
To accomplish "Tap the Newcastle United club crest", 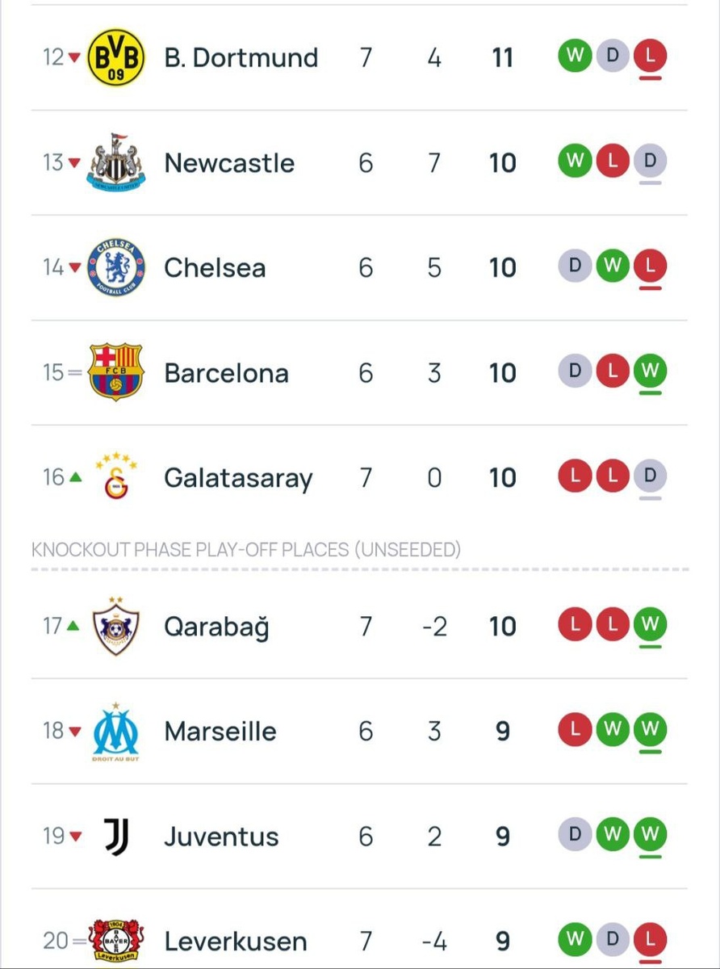I will click(x=115, y=162).
